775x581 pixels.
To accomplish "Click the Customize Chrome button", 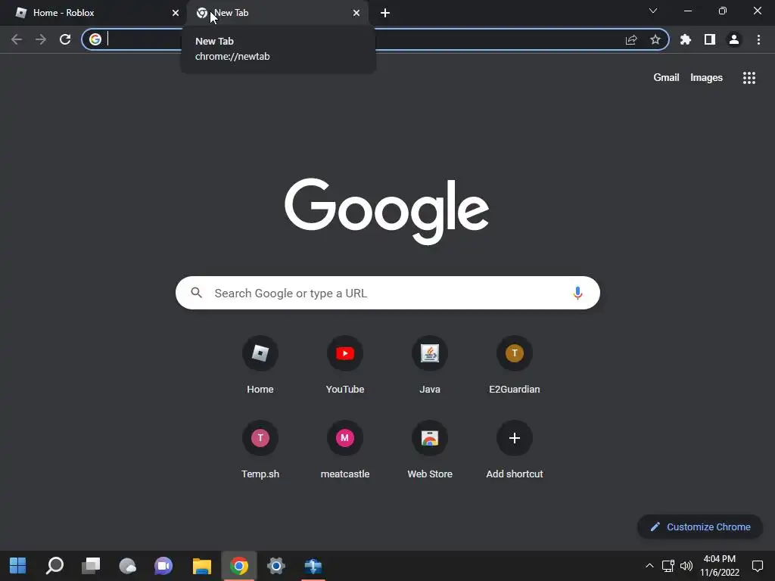I will coord(700,527).
